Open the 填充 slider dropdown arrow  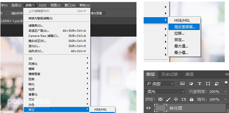point(226,100)
